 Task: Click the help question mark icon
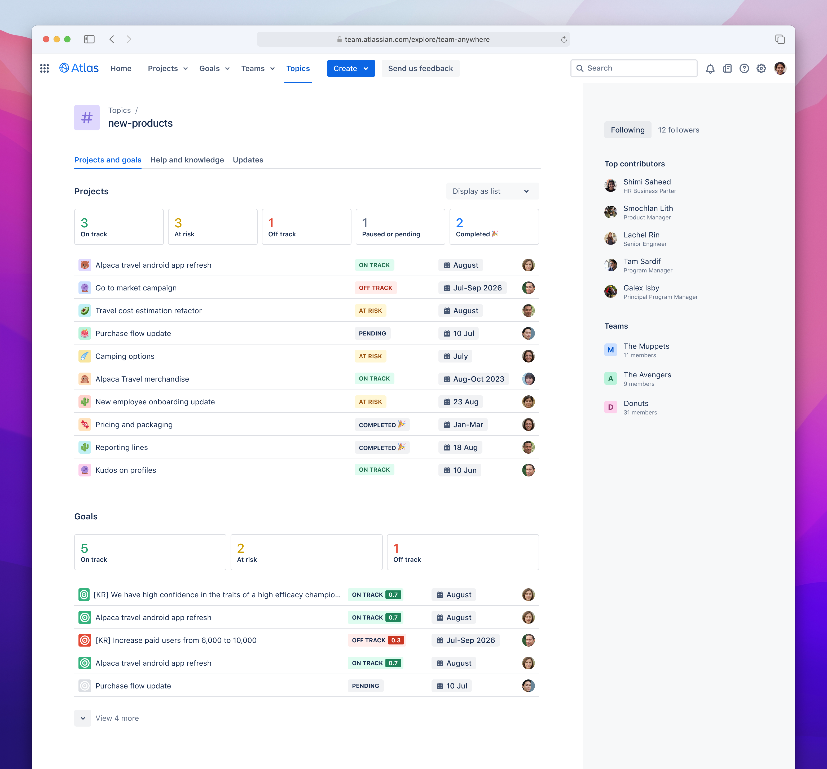click(744, 68)
